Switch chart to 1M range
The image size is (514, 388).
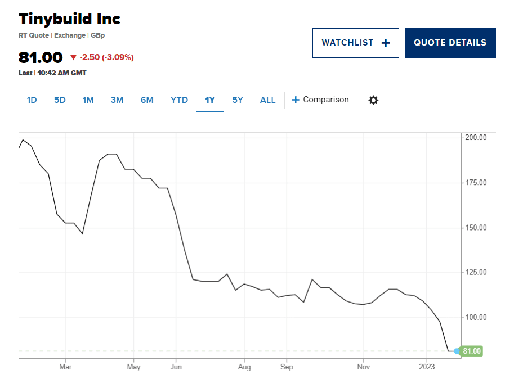point(88,100)
